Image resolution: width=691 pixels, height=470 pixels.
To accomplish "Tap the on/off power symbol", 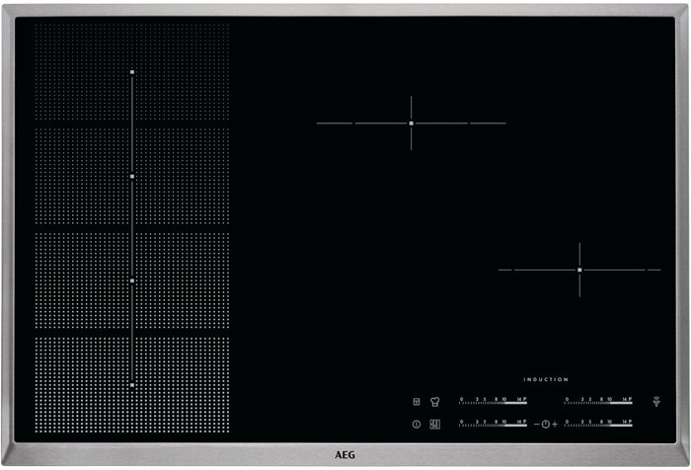I will (x=417, y=425).
